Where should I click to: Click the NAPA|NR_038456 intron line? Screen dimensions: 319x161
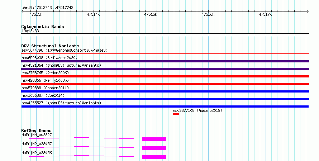82,156
